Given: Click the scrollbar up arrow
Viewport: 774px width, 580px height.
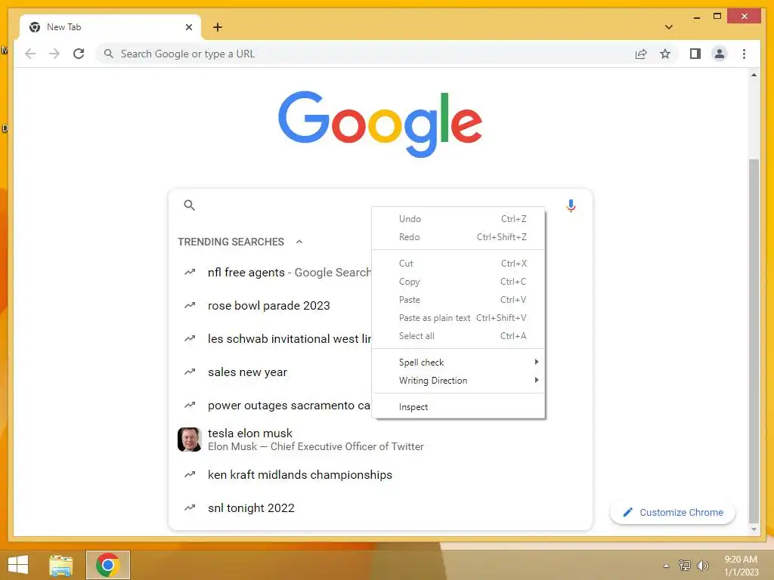Looking at the screenshot, I should [x=754, y=75].
